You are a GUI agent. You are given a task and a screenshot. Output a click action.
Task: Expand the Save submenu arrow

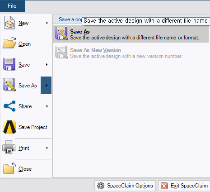[47, 65]
